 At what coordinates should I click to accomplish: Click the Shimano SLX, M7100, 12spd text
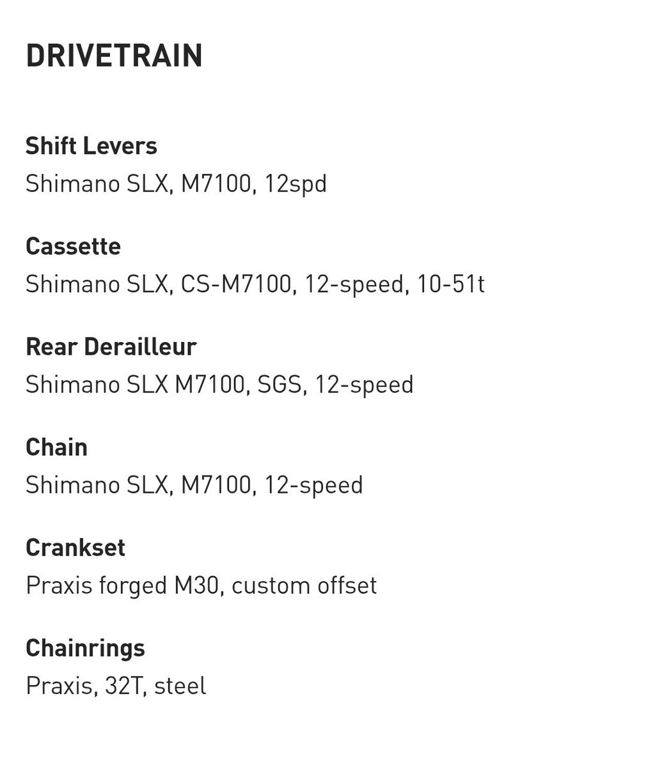[176, 184]
